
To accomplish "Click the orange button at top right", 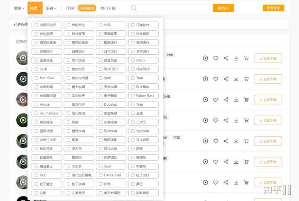I will tap(273, 8).
